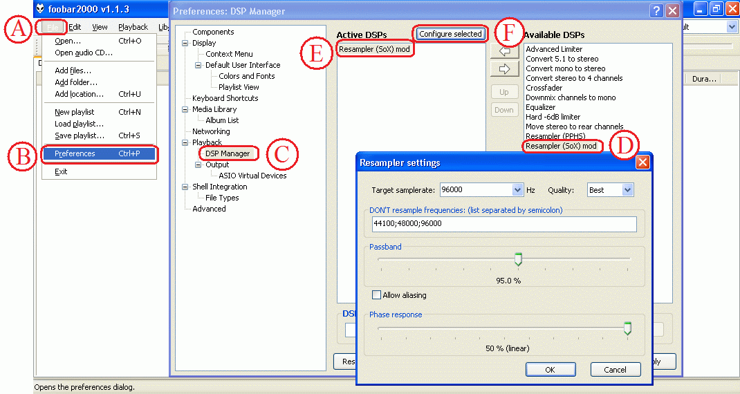Click the Up button in DSP Manager
Screen dimensions: 740x394
504,92
